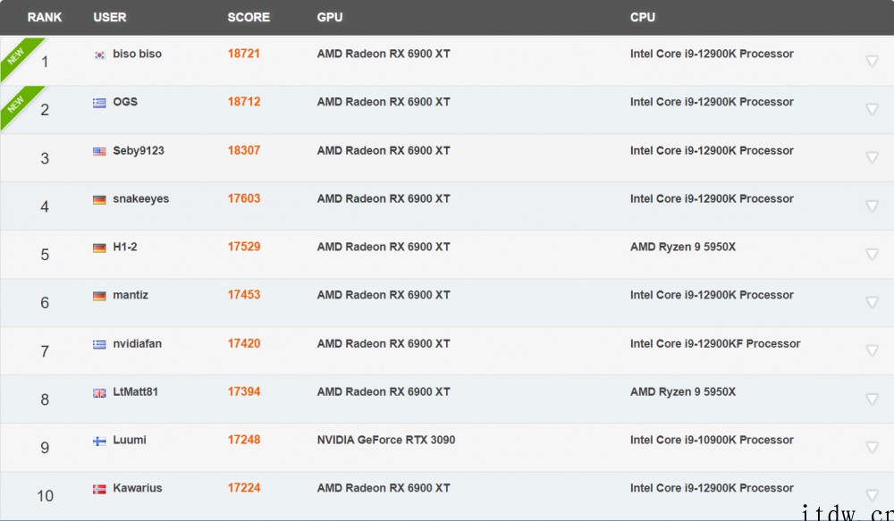This screenshot has width=894, height=521.
Task: Expand details for H1-2 row
Action: click(872, 254)
